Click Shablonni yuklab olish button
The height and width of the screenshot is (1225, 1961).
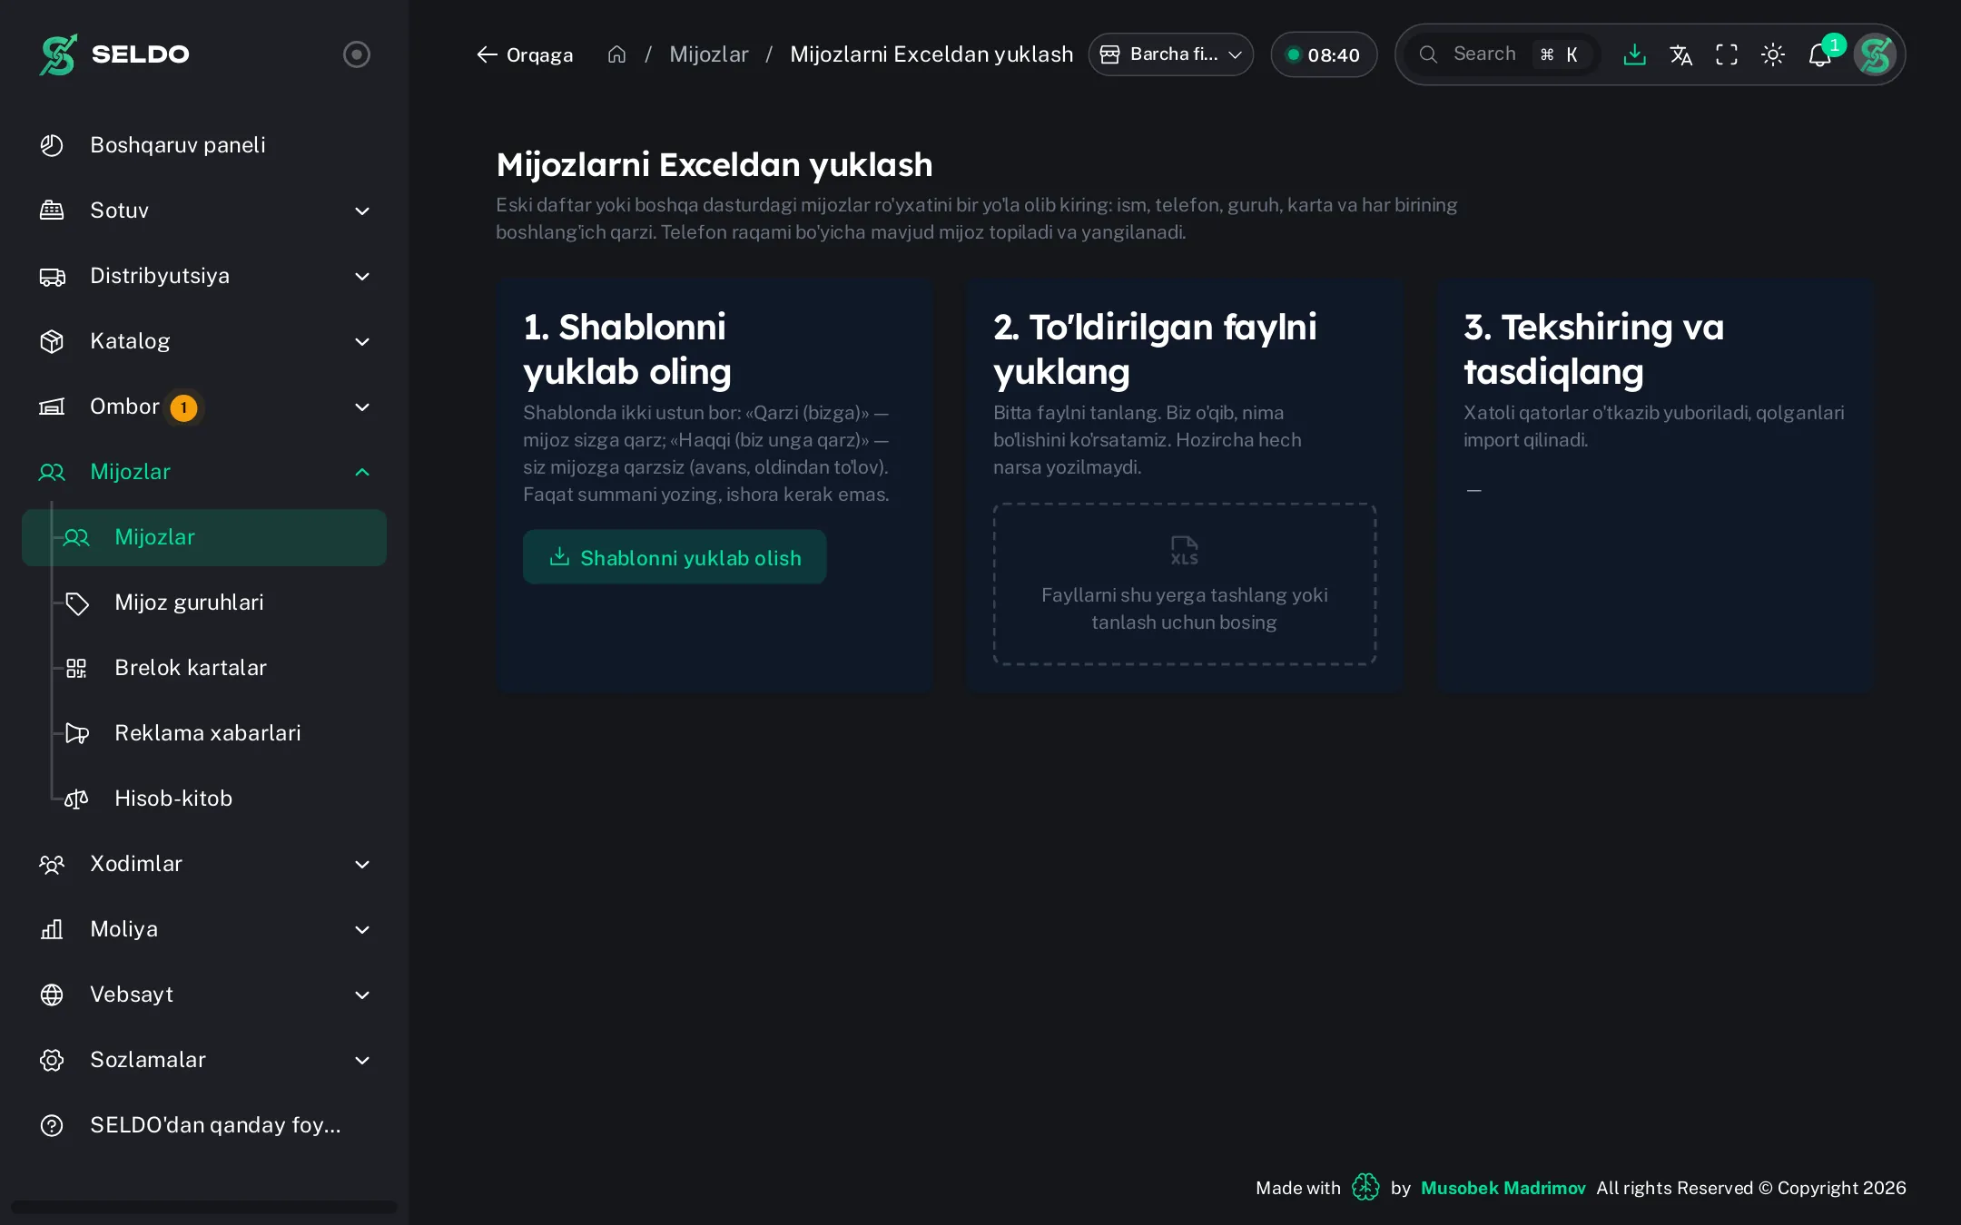[x=675, y=557]
